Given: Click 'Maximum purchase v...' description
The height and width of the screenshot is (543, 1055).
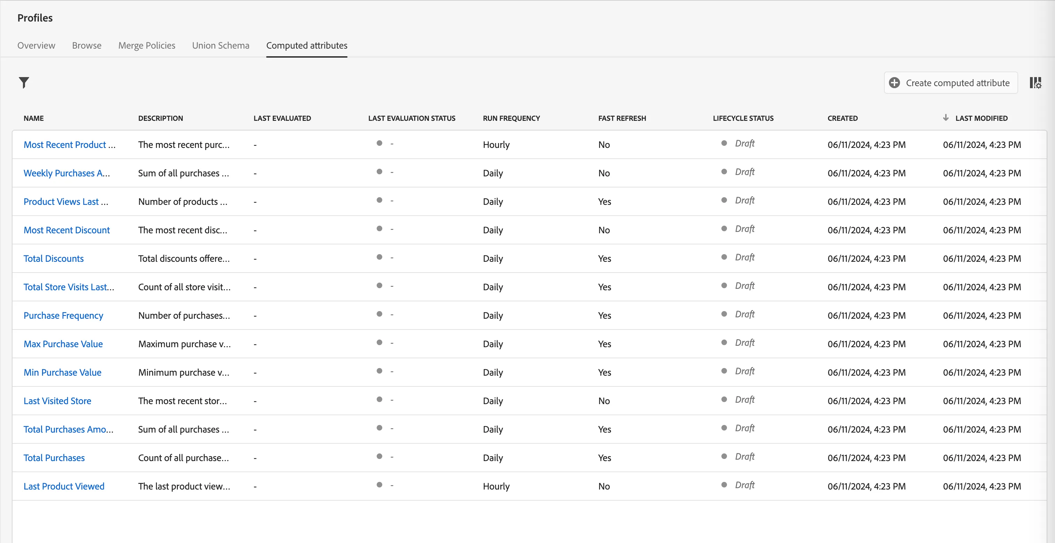Looking at the screenshot, I should (184, 344).
